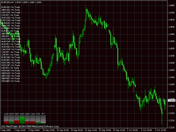The image size is (176, 132).
Task: Click the 1.3510 price axis label
Action: coord(171,106)
